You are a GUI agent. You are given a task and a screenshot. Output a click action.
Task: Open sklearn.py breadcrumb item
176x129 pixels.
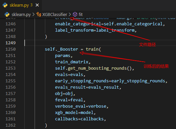click(x=21, y=15)
